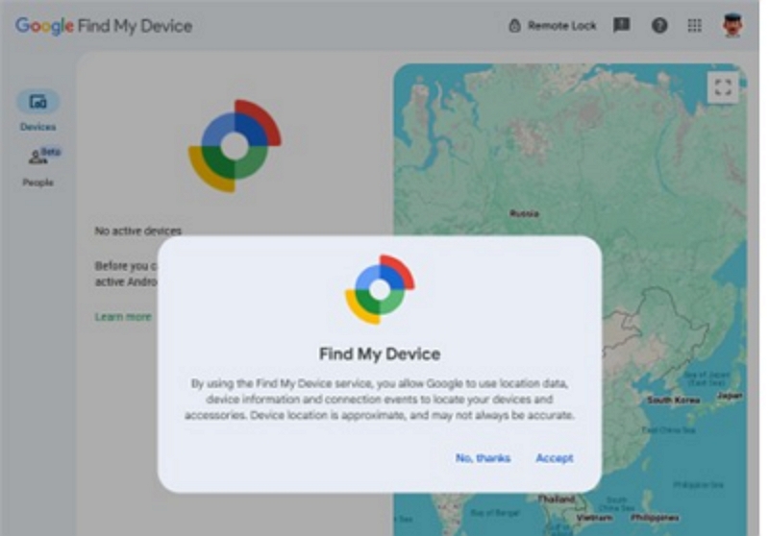Click the Remote Lock padlock icon
769x536 pixels.
pos(514,26)
